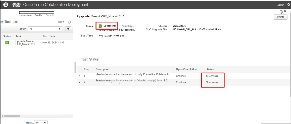Open the hamburger navigation menu

click(6, 5)
